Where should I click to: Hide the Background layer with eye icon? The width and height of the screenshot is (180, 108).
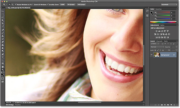coord(151,55)
